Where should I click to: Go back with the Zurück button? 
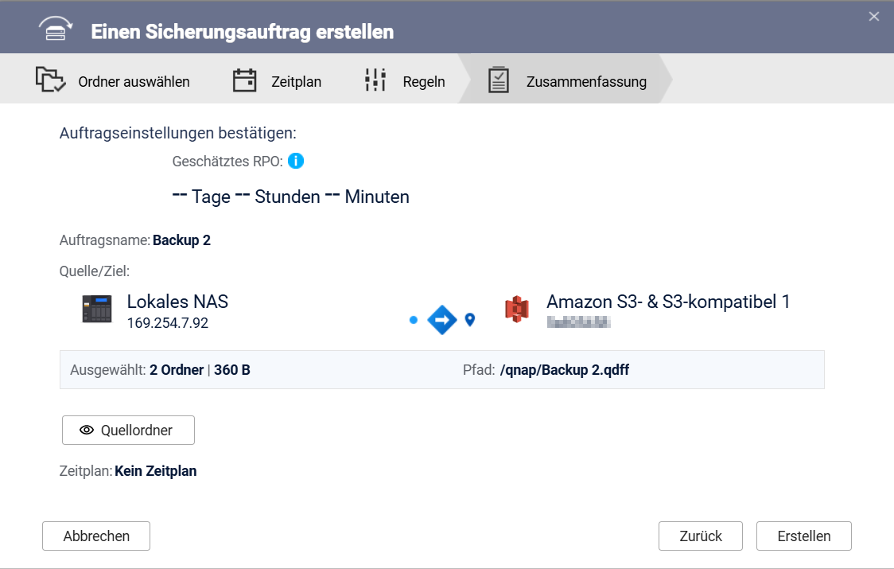pos(701,536)
